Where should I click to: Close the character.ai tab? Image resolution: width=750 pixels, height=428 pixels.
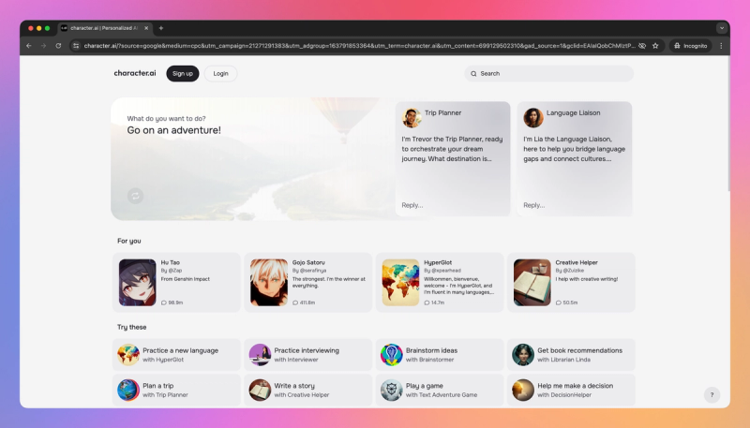coord(146,28)
